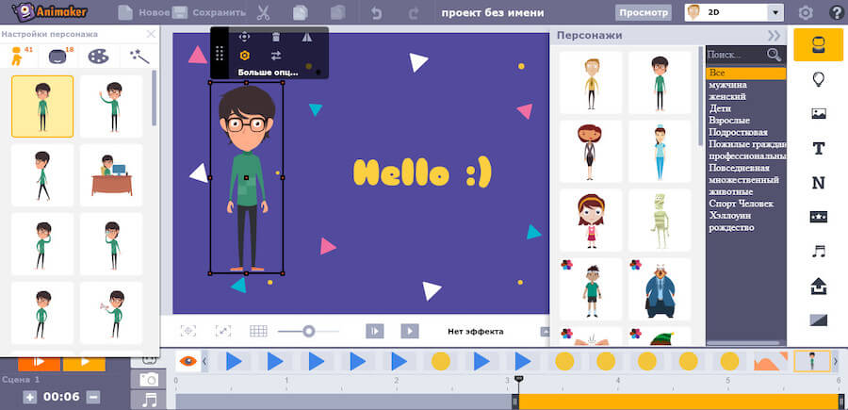The height and width of the screenshot is (410, 848).
Task: Toggle the grid overlay on canvas
Action: (x=258, y=331)
